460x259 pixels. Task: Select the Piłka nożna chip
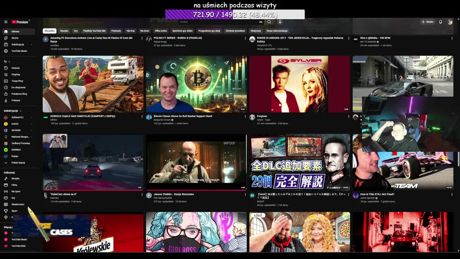coord(161,31)
